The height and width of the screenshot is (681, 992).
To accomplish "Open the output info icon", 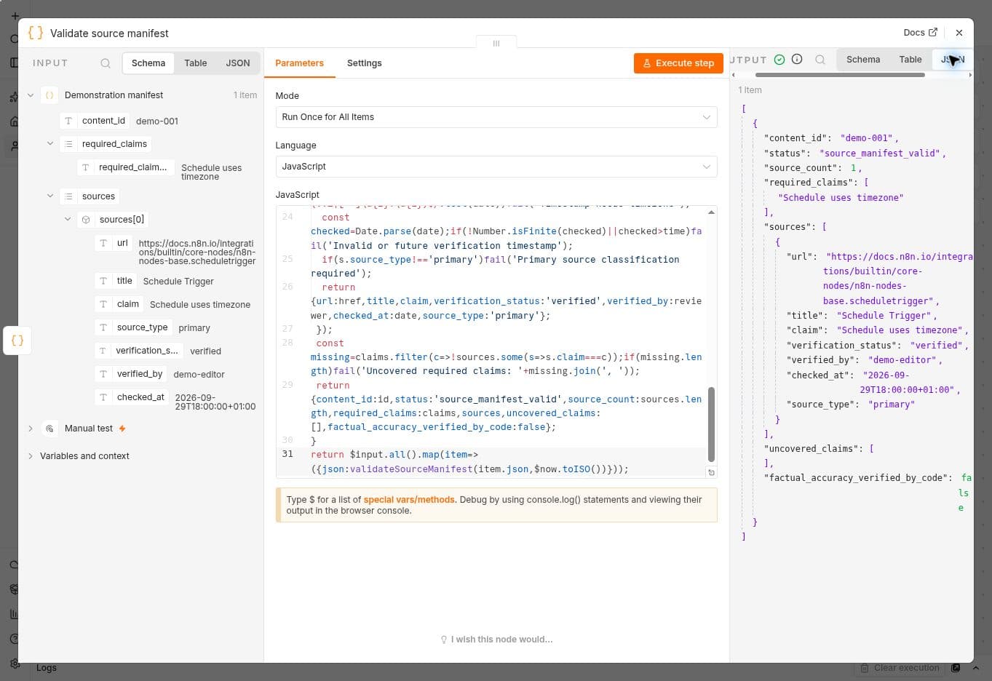I will click(x=797, y=60).
